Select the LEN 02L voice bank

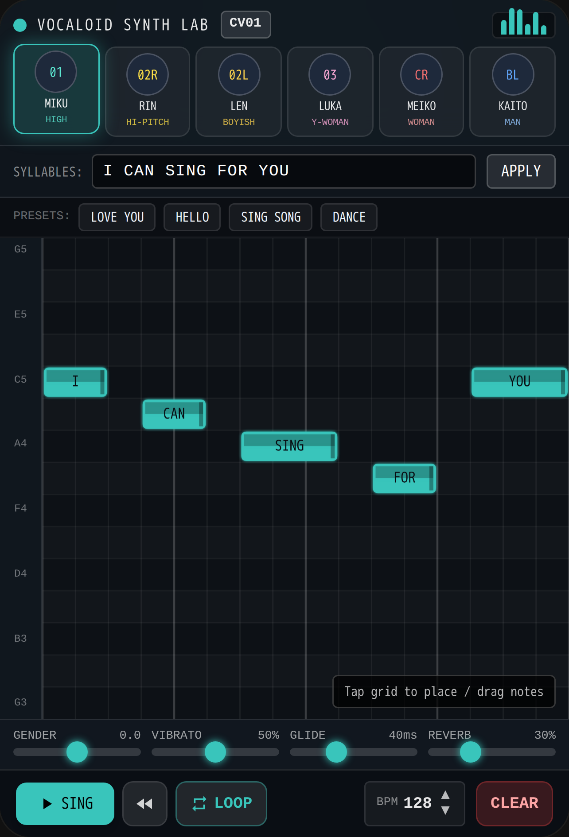239,92
